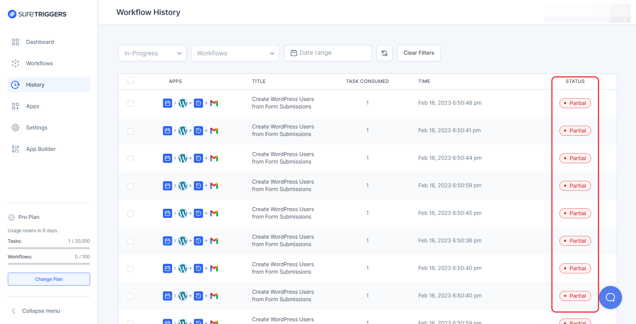
Task: Click the Dashboard grid icon in sidebar
Action: 15,42
